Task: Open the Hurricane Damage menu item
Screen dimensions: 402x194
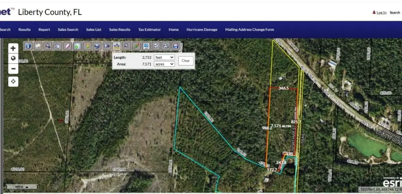Action: 202,29
